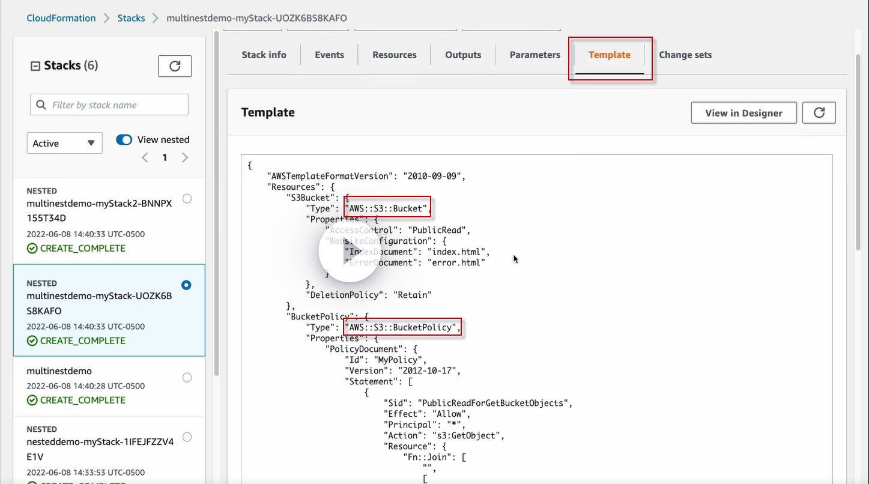Image resolution: width=869 pixels, height=484 pixels.
Task: Select multinestdemo-myStack-UOZK6BS8KAFO radio button
Action: [186, 285]
